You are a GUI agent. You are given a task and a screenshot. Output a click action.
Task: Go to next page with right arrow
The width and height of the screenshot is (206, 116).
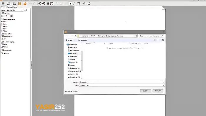34,4
